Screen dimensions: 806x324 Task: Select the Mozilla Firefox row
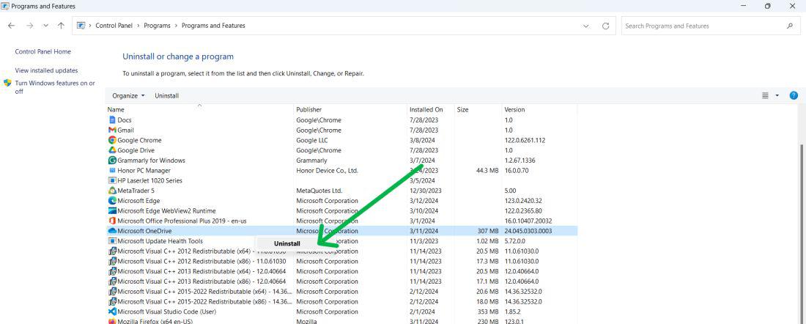pos(341,321)
